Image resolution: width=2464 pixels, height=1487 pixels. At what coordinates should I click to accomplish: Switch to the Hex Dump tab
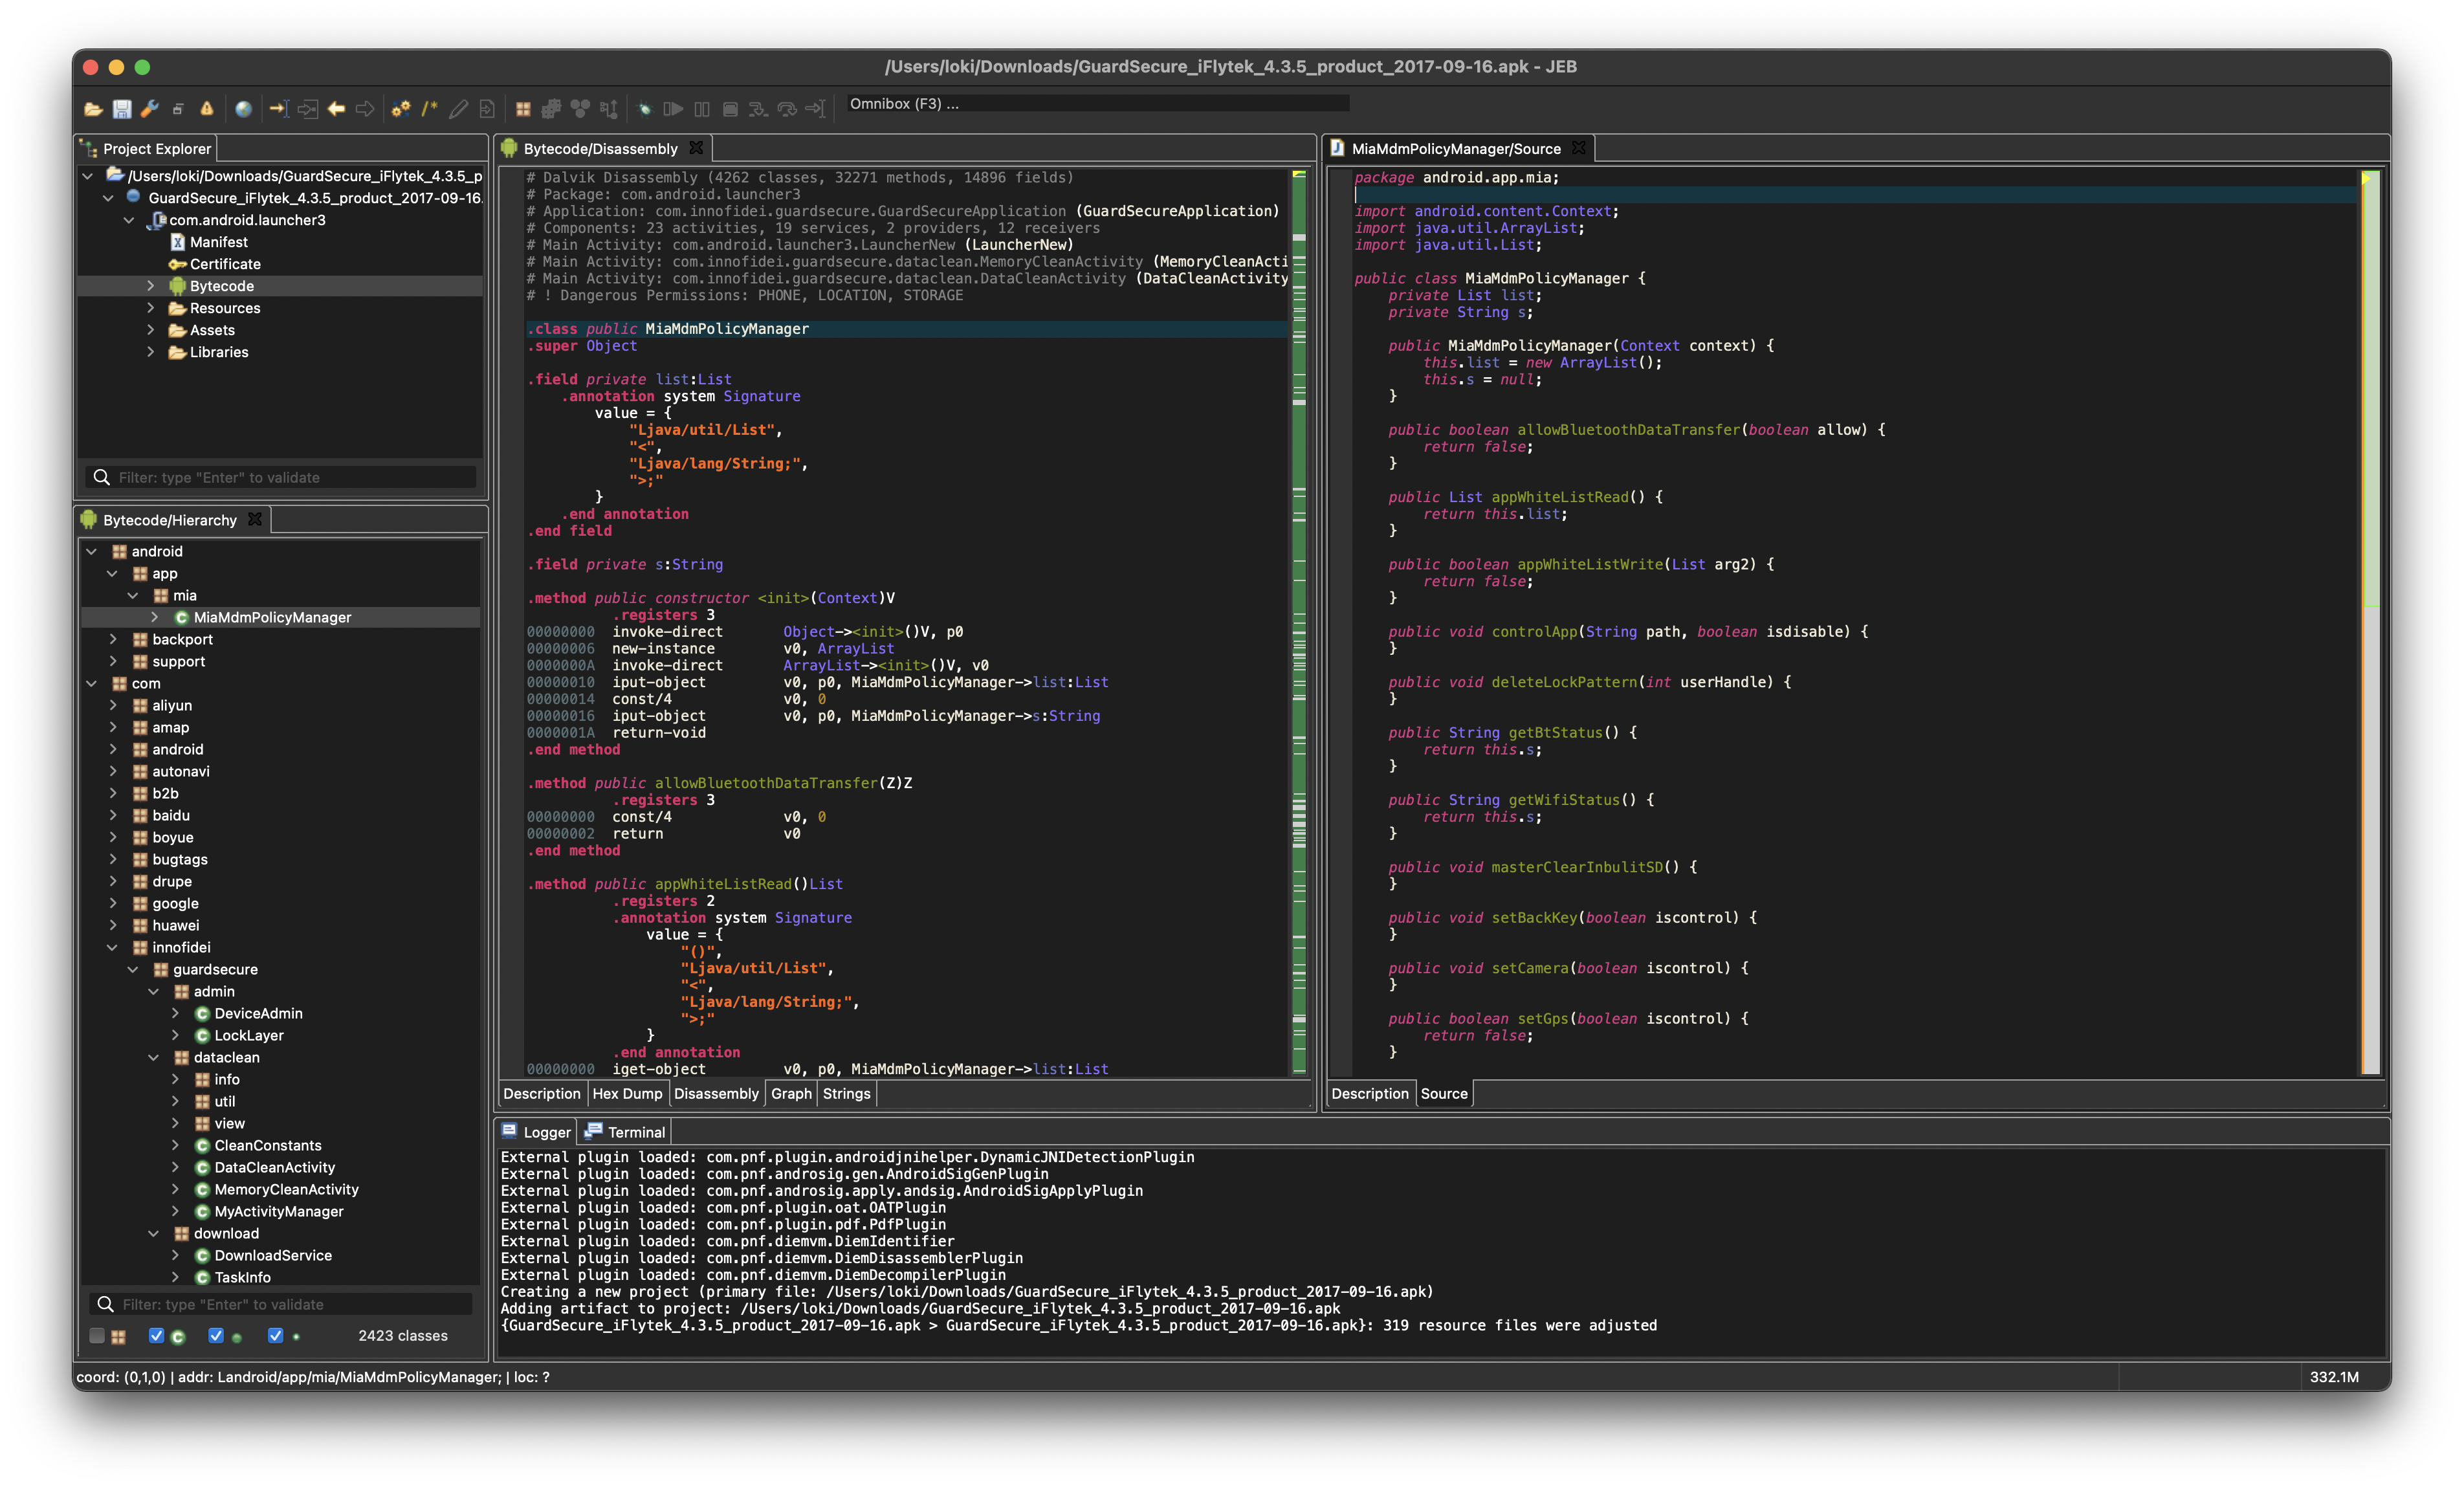click(627, 1093)
